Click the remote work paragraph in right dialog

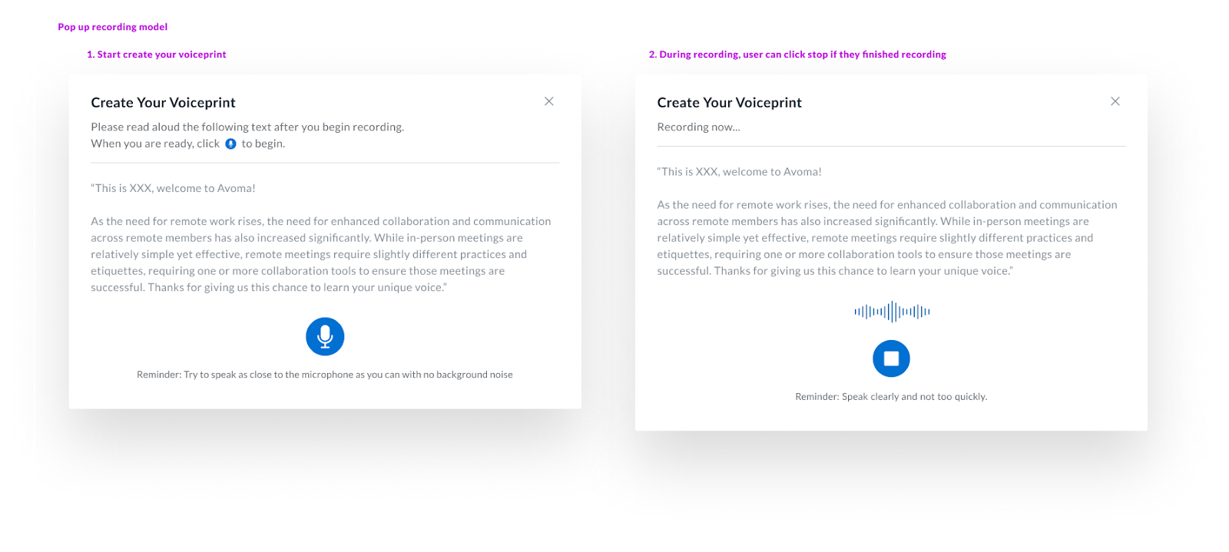[x=887, y=238]
